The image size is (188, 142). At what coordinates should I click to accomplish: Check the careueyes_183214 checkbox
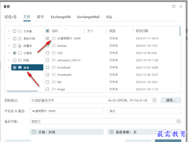[47, 60]
